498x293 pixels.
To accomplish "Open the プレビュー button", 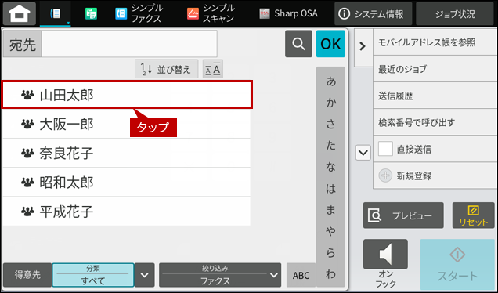I will (x=403, y=215).
